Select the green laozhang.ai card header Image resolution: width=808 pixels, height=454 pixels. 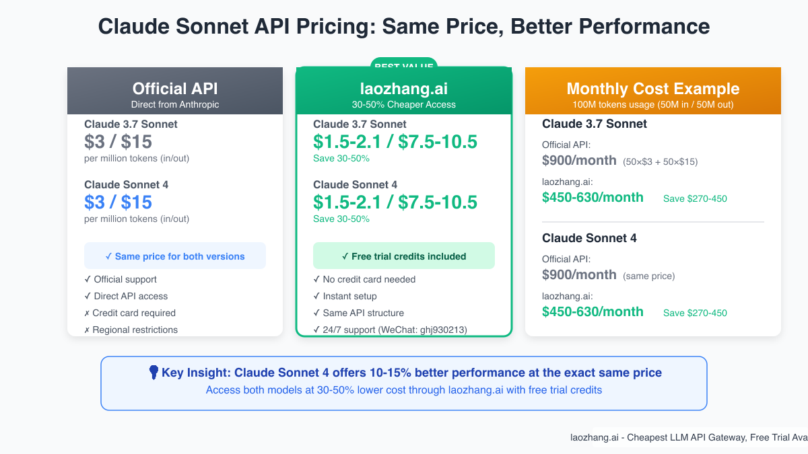pyautogui.click(x=404, y=91)
